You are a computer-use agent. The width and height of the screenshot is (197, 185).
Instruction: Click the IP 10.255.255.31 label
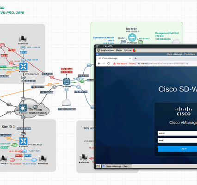35,145
